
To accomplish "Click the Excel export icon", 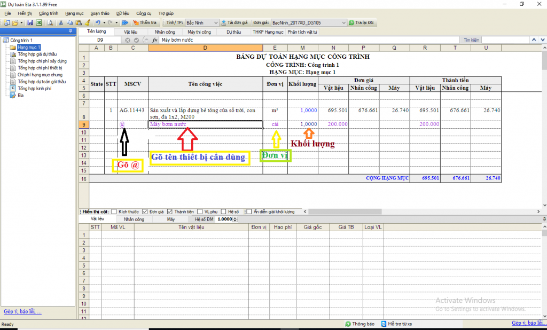I will point(39,23).
